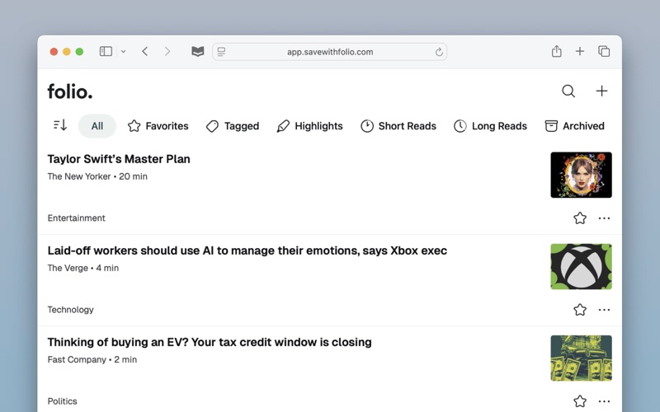Minimize the Safari window with yellow button
The height and width of the screenshot is (412, 660).
coord(67,51)
